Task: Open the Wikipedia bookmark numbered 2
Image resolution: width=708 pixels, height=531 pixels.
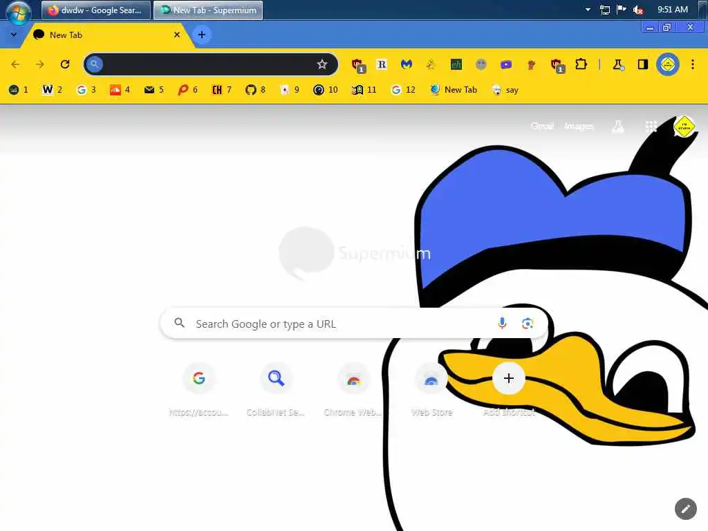Action: point(53,90)
